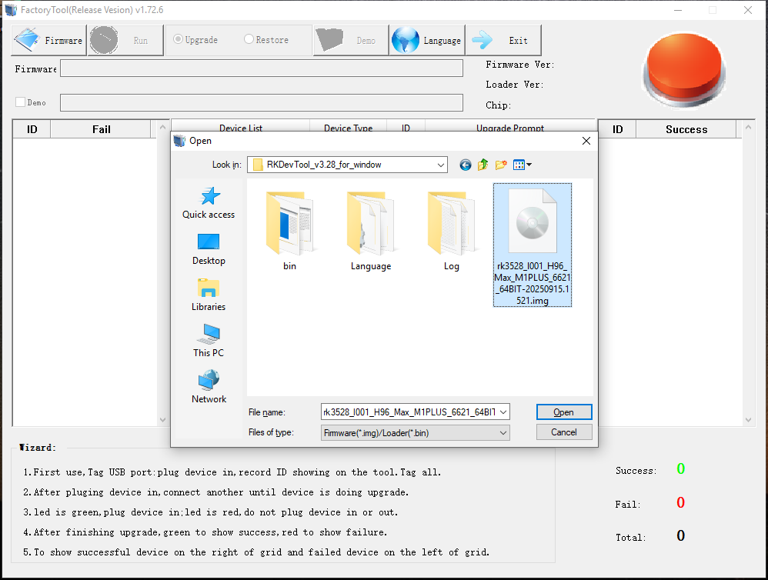The width and height of the screenshot is (768, 580).
Task: Open Quick access in places sidebar
Action: pos(209,203)
